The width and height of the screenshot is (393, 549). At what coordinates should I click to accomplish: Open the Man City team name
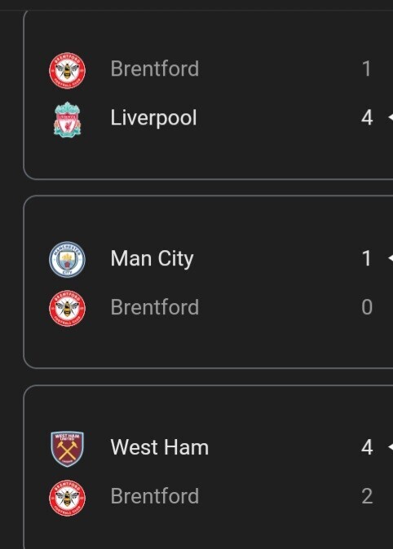[152, 259]
